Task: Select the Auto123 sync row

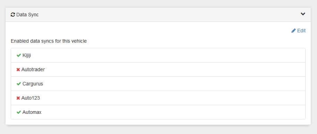Action: point(158,98)
